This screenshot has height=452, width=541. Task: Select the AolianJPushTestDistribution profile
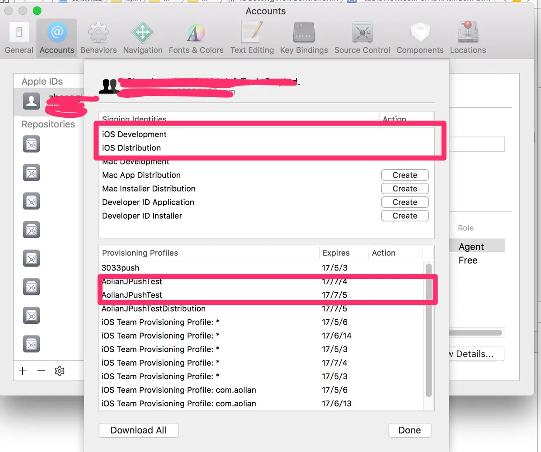[262, 308]
